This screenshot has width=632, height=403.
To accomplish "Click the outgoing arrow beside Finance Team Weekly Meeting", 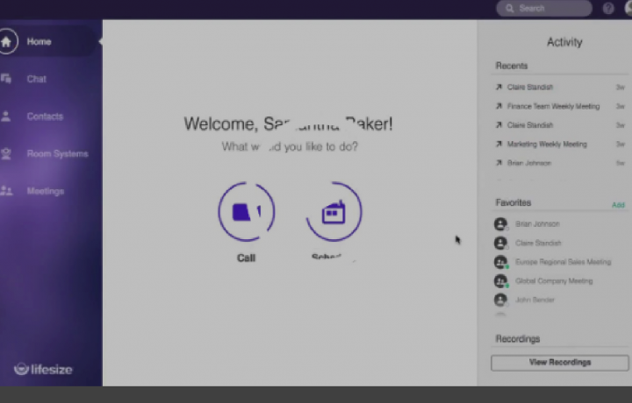I will (499, 106).
